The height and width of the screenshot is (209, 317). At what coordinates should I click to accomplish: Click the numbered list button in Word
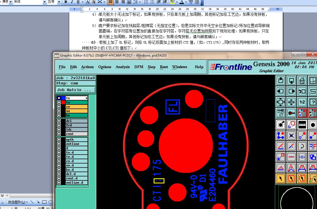tap(146, 2)
